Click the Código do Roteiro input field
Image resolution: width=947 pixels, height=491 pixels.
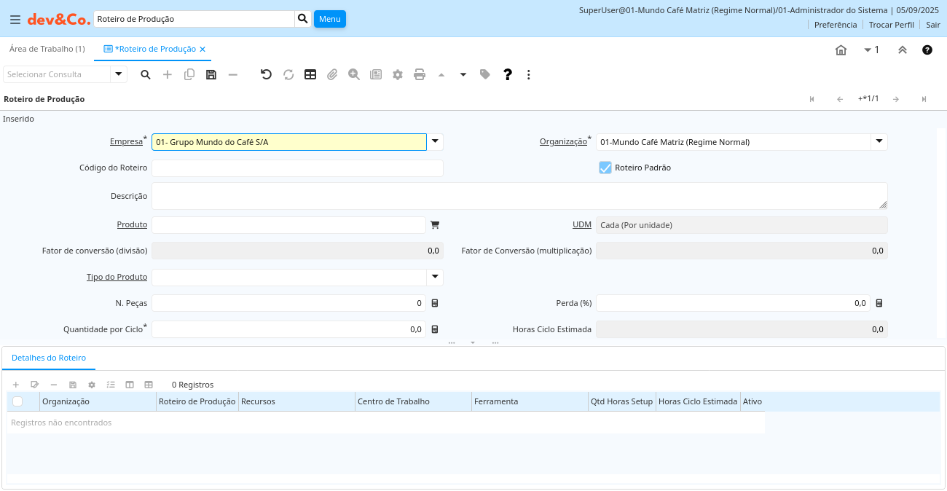[x=297, y=168]
